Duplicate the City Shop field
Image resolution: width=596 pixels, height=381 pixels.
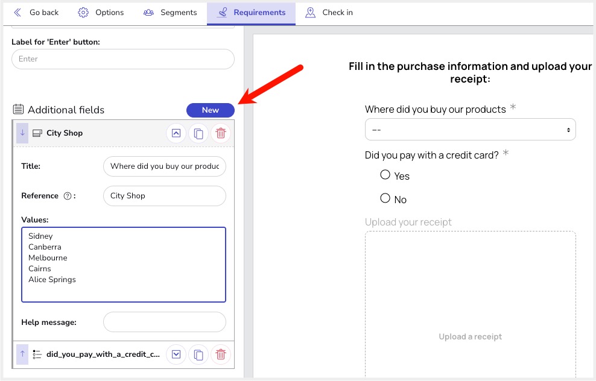[198, 133]
